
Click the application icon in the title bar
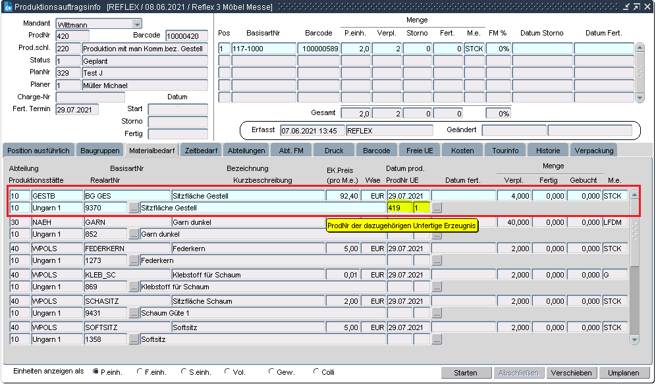[7, 7]
